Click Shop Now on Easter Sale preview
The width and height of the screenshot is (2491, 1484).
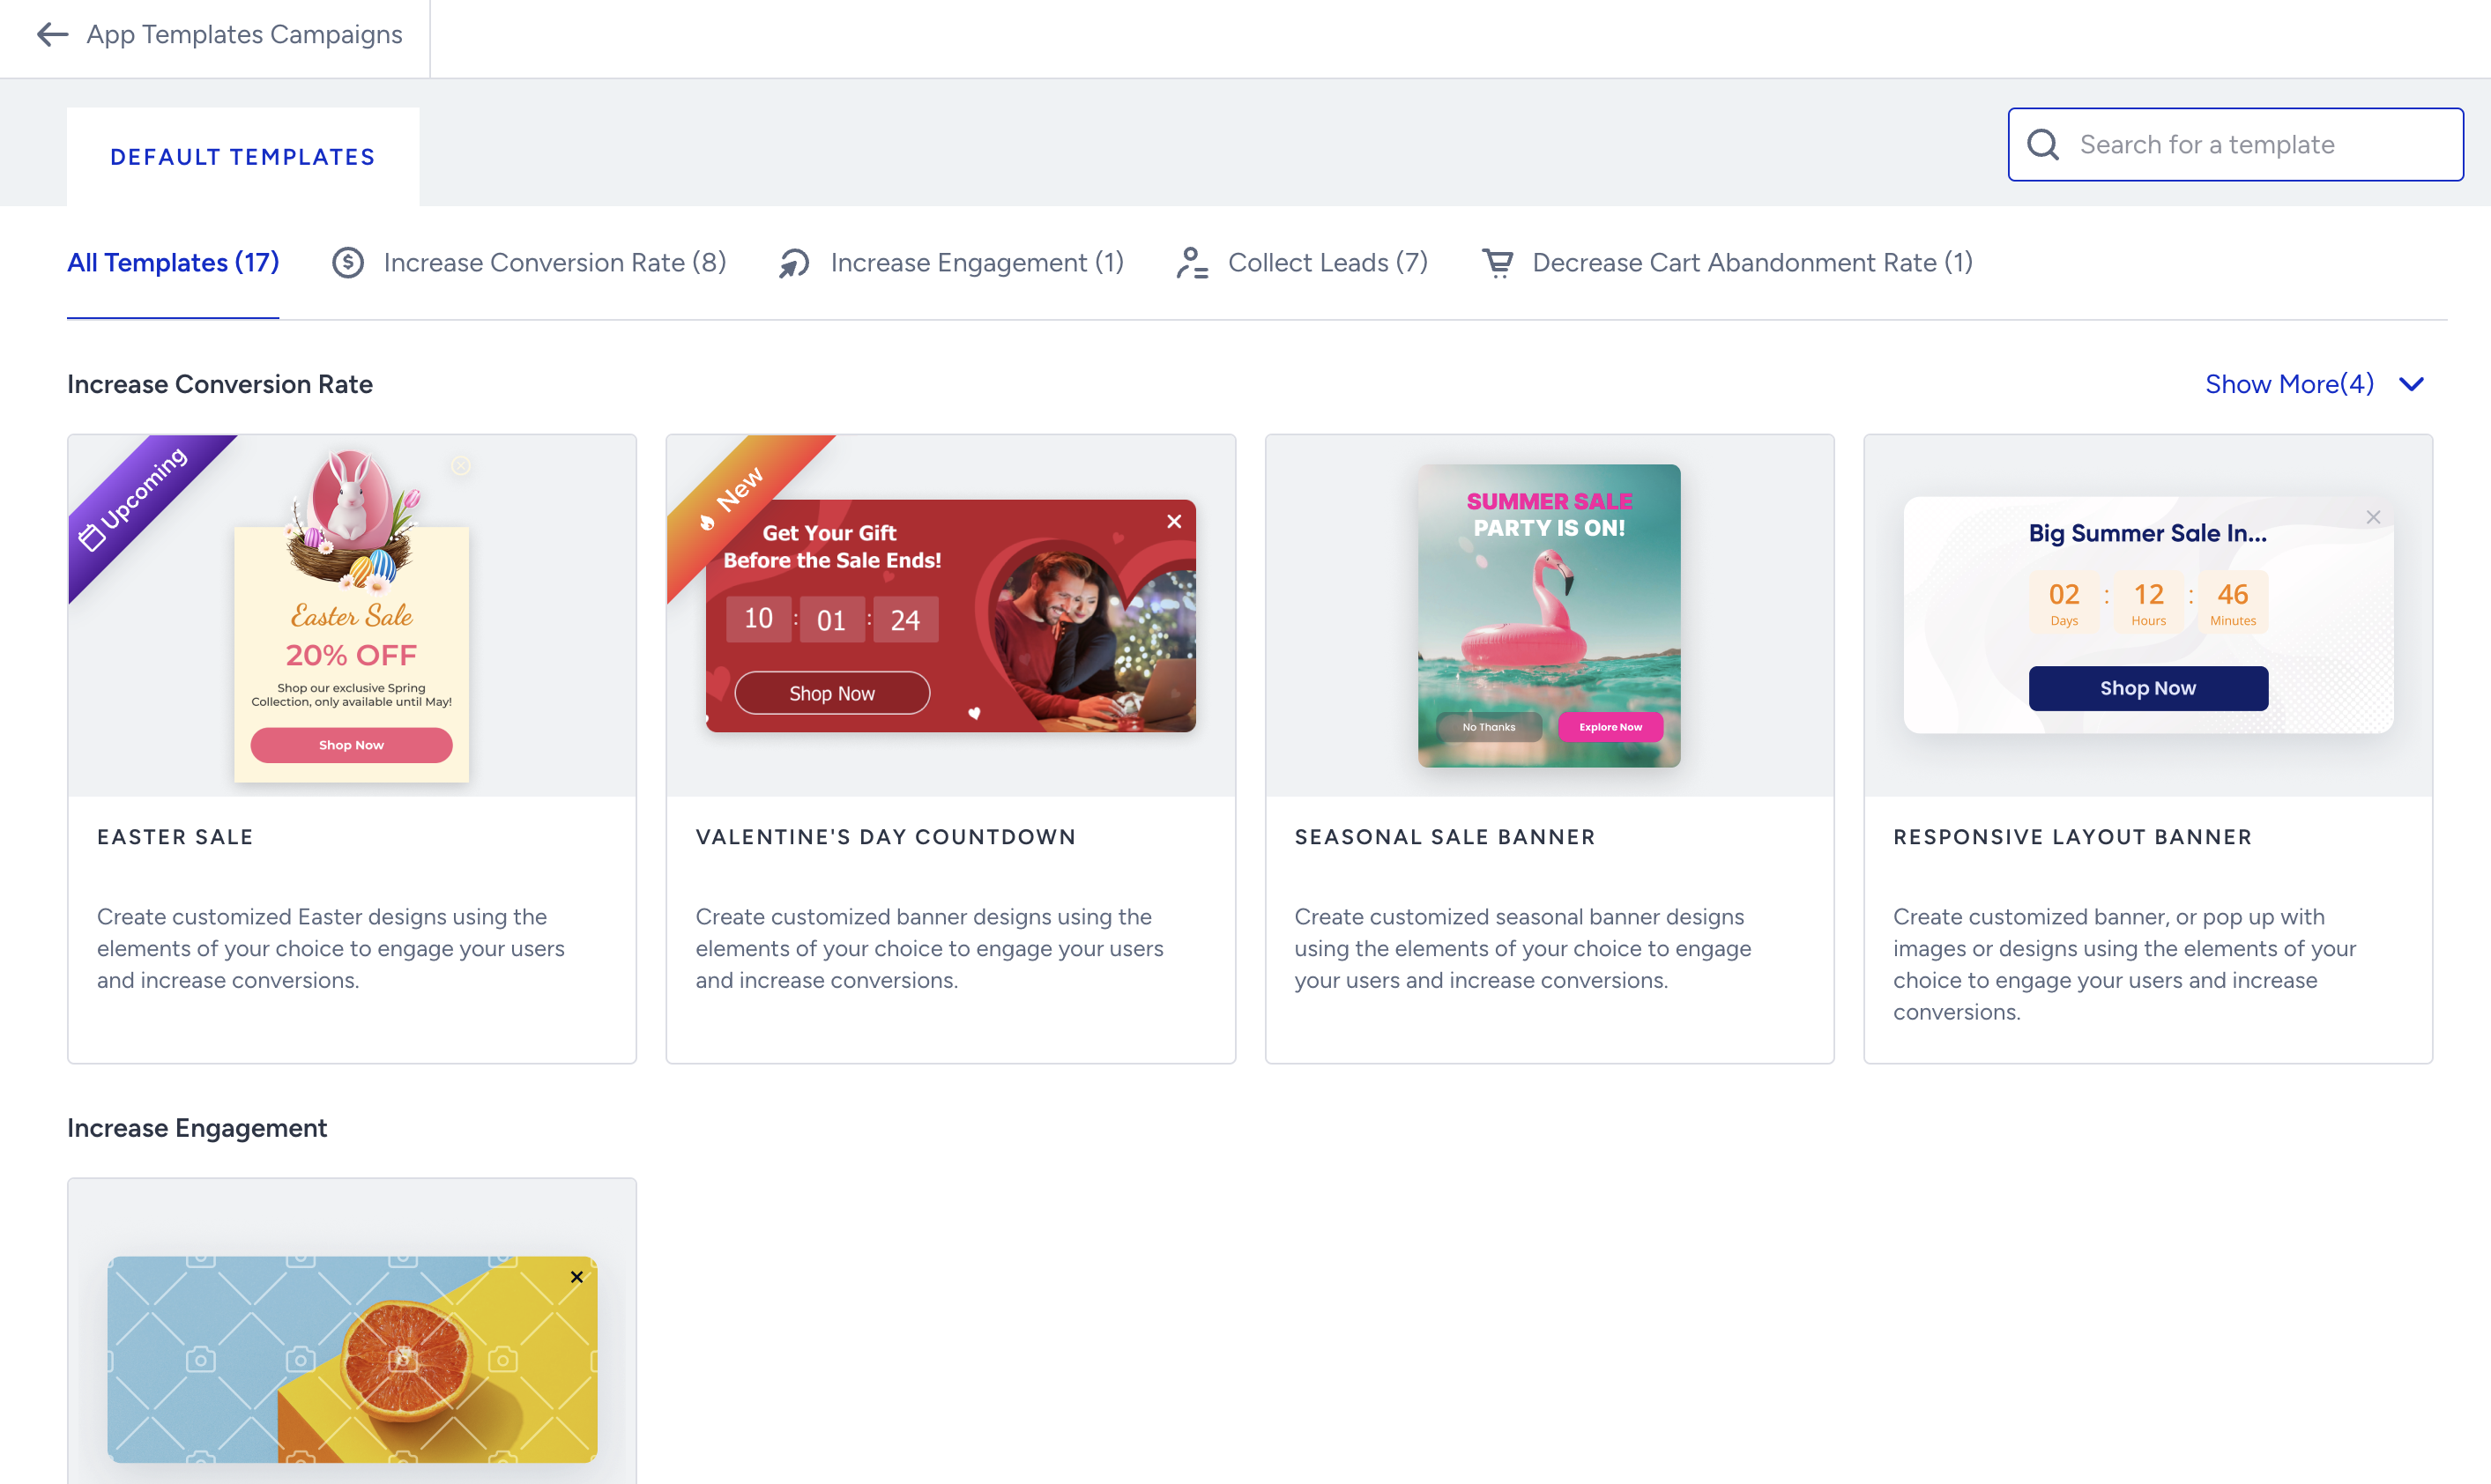tap(351, 745)
